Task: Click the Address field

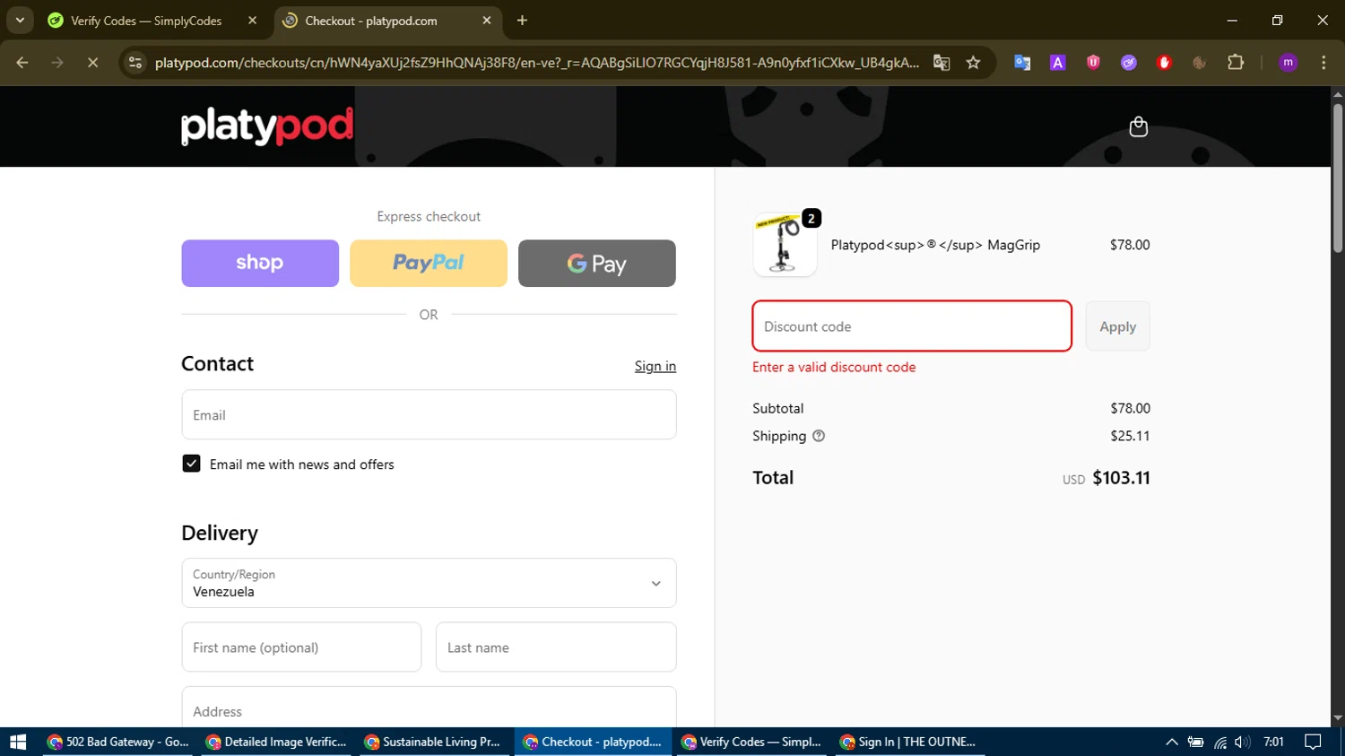Action: (x=429, y=708)
